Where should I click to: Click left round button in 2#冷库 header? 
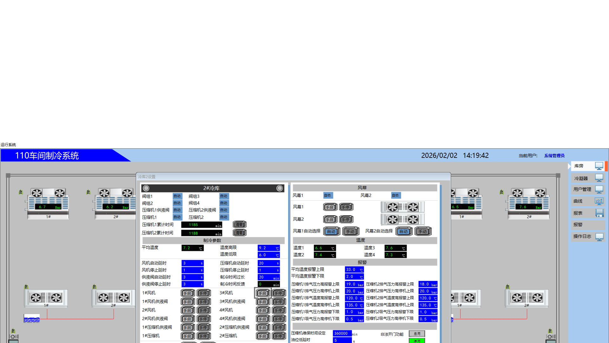146,188
